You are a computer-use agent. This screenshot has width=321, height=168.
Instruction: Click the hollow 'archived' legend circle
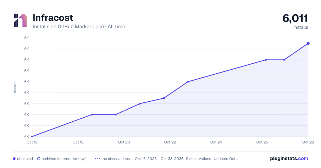[x=39, y=159]
